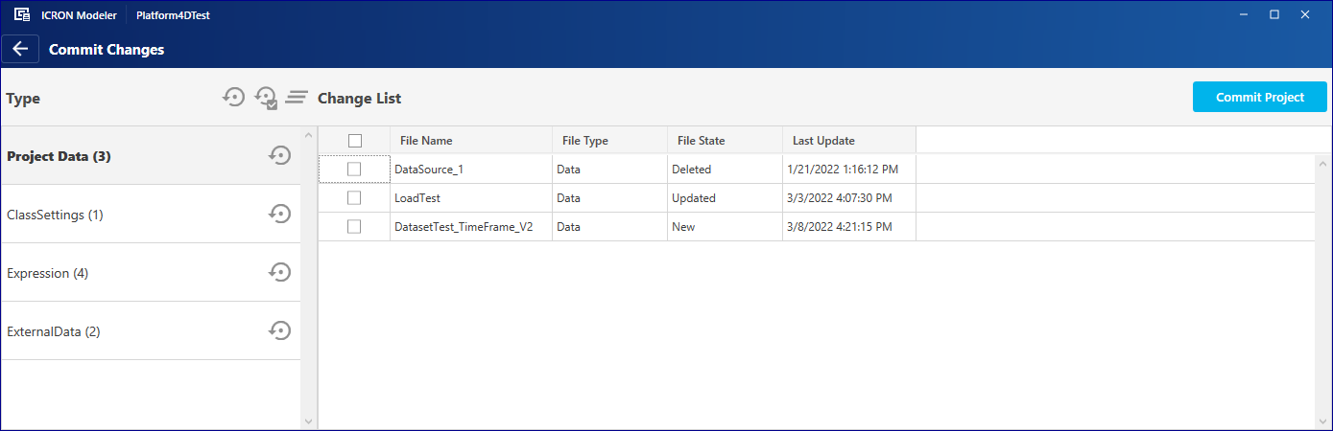
Task: Click the LoadTest file name
Action: point(417,198)
